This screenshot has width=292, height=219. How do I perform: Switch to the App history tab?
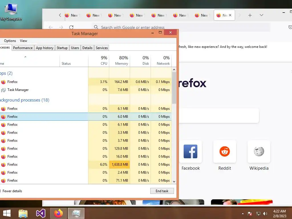(x=44, y=48)
